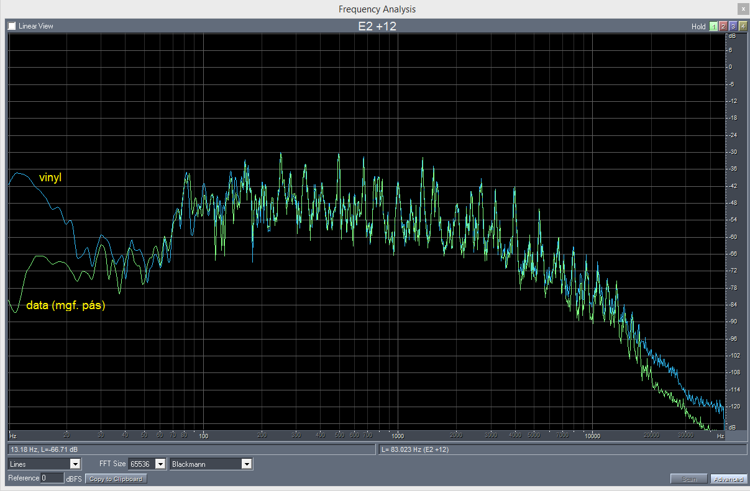Click the Reference dBFS input field
The image size is (750, 491).
click(52, 478)
